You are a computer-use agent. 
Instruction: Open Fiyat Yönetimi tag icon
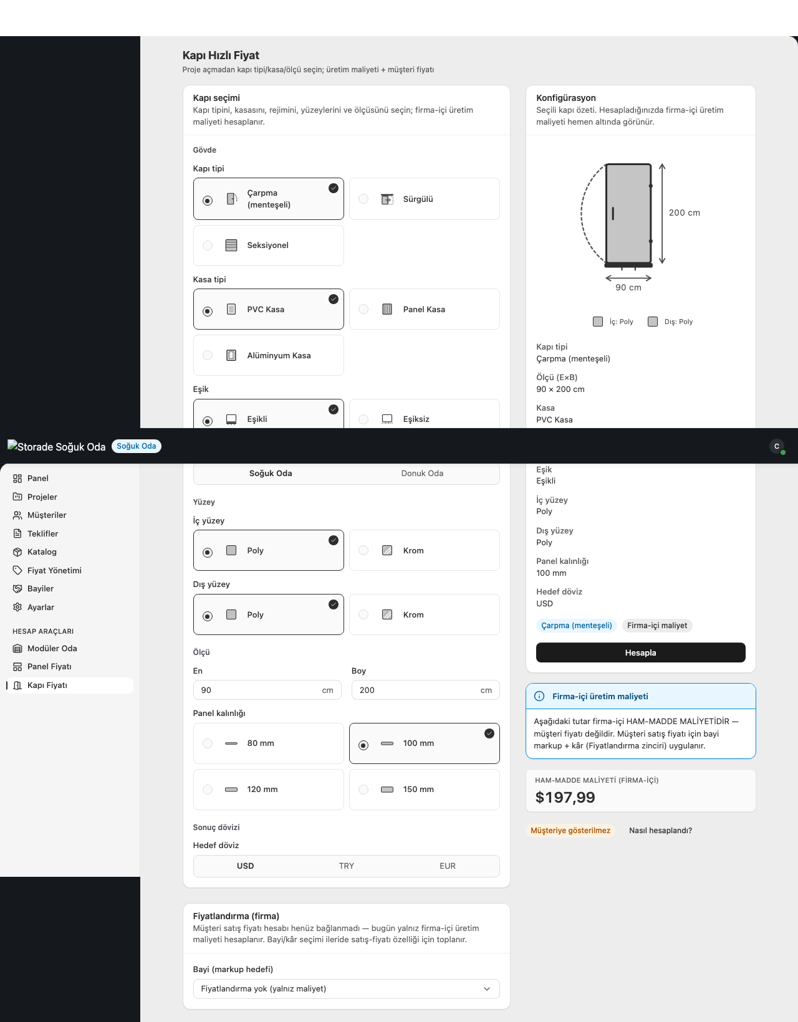coord(17,570)
